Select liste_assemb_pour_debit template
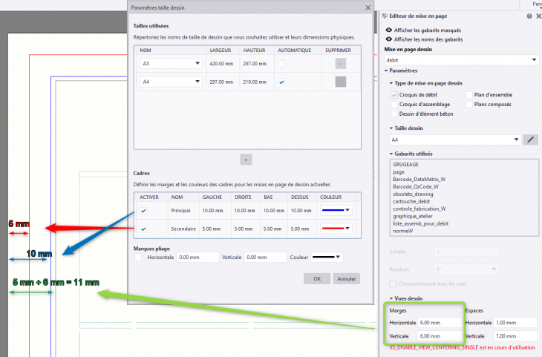Image resolution: width=542 pixels, height=357 pixels. pyautogui.click(x=420, y=223)
